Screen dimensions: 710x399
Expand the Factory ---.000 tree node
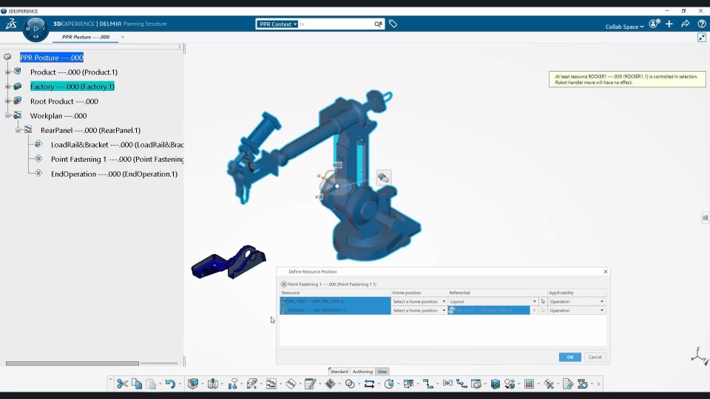coord(7,86)
